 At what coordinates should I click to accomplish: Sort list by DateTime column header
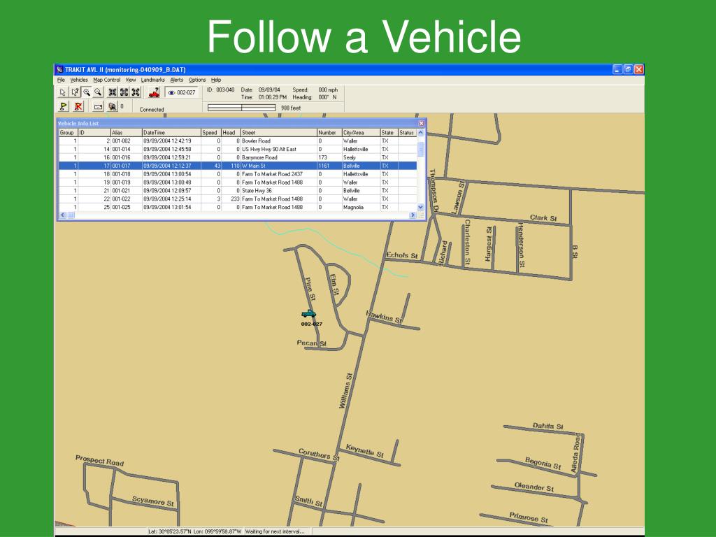171,133
